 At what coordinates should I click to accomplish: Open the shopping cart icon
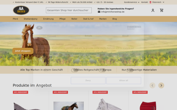pyautogui.click(x=162, y=10)
